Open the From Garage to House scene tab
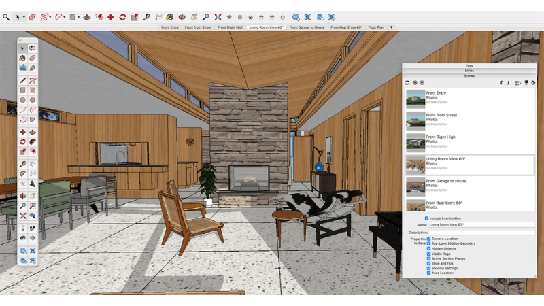The height and width of the screenshot is (306, 544). pyautogui.click(x=307, y=27)
